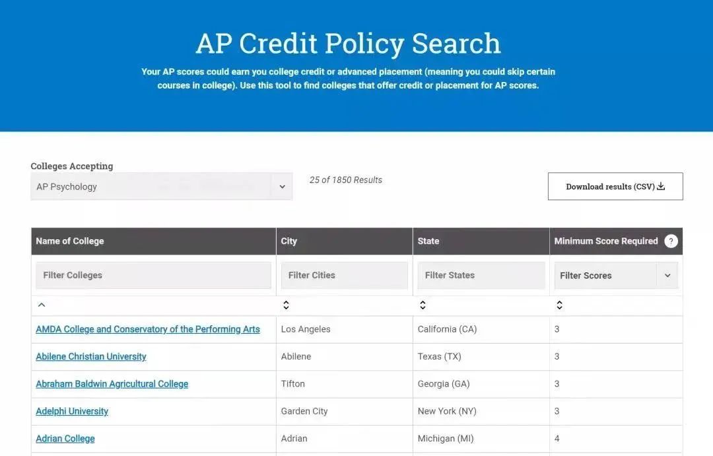Image resolution: width=713 pixels, height=456 pixels.
Task: Click the Adrian College link
Action: pos(65,438)
